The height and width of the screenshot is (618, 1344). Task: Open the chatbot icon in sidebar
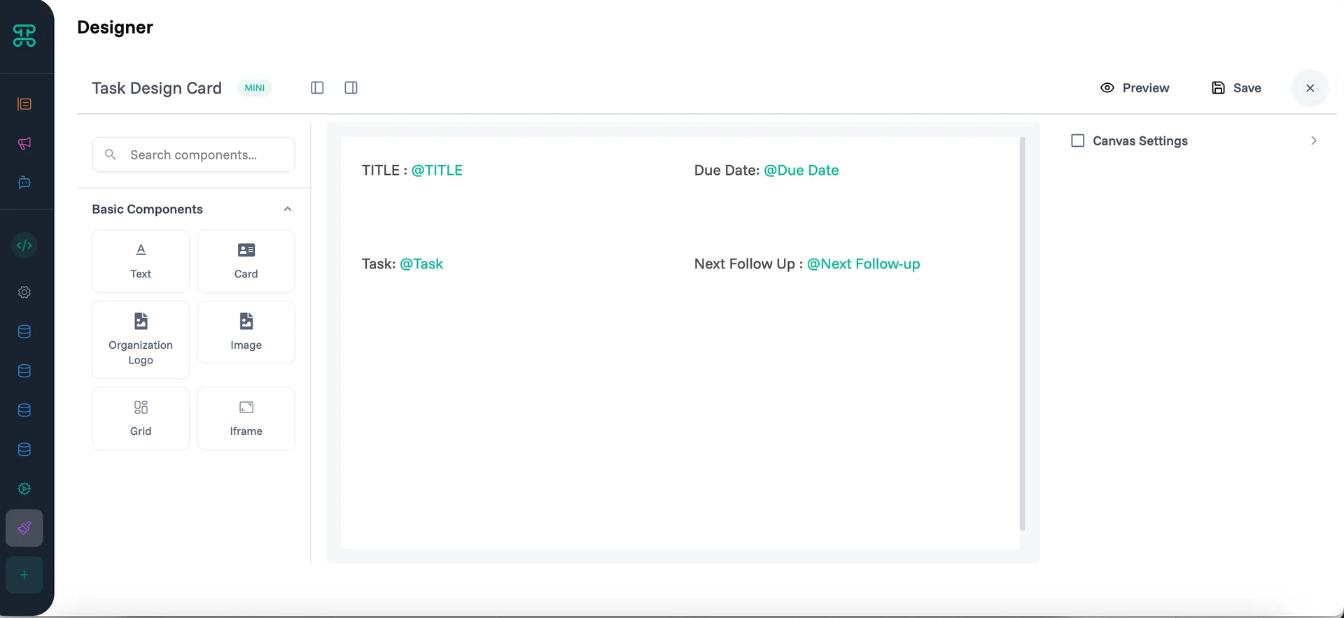tap(24, 182)
